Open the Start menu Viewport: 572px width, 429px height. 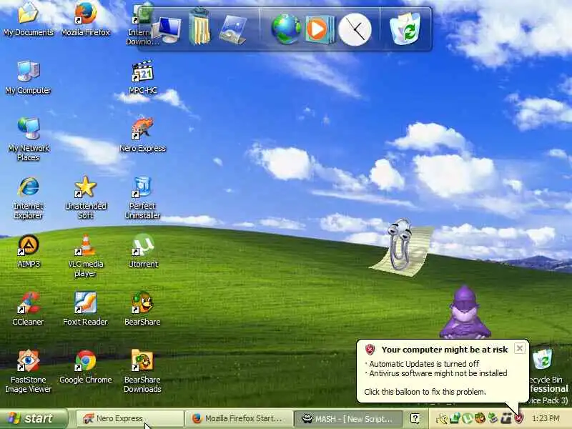point(34,418)
